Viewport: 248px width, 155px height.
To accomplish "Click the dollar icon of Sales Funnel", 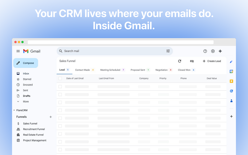I will click(18, 123).
